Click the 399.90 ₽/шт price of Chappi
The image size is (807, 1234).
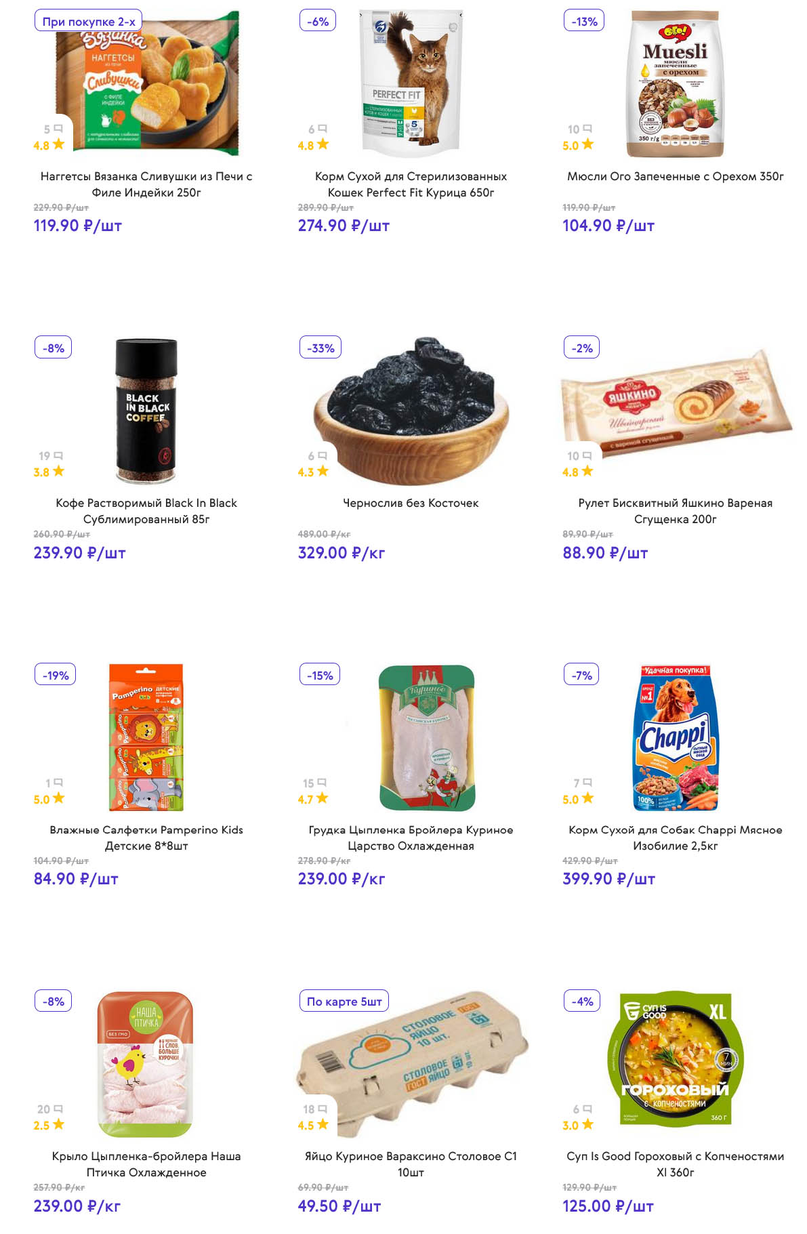pos(608,879)
